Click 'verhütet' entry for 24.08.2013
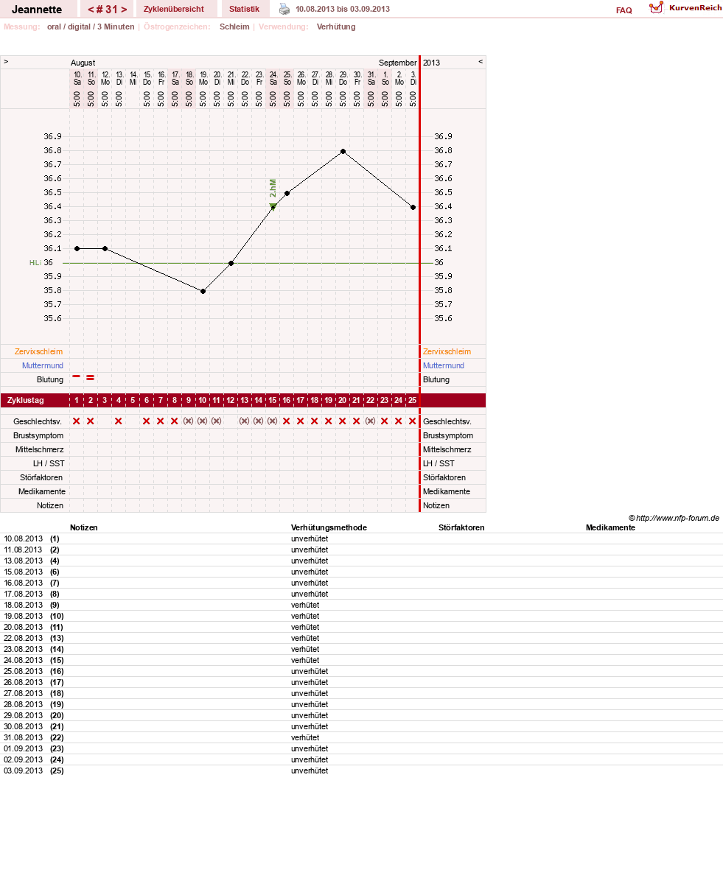723x895 pixels. click(x=305, y=660)
